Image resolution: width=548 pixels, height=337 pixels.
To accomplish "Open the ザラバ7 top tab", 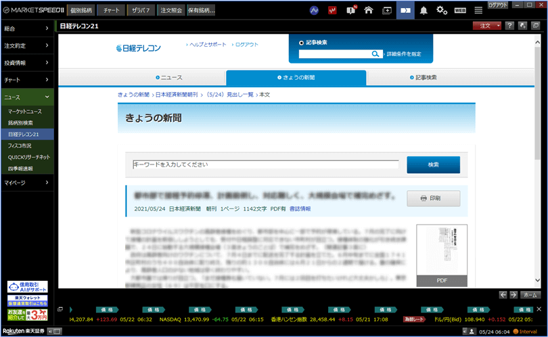I will tap(141, 10).
